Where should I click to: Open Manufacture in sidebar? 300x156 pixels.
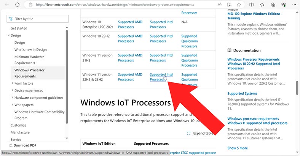coord(20,132)
